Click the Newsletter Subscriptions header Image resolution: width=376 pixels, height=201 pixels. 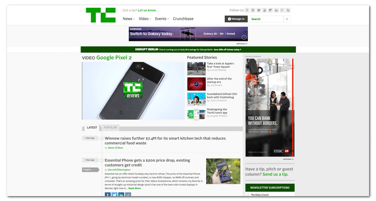270,188
